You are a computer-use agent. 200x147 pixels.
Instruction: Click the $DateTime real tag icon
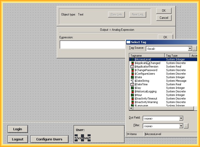point(132,84)
